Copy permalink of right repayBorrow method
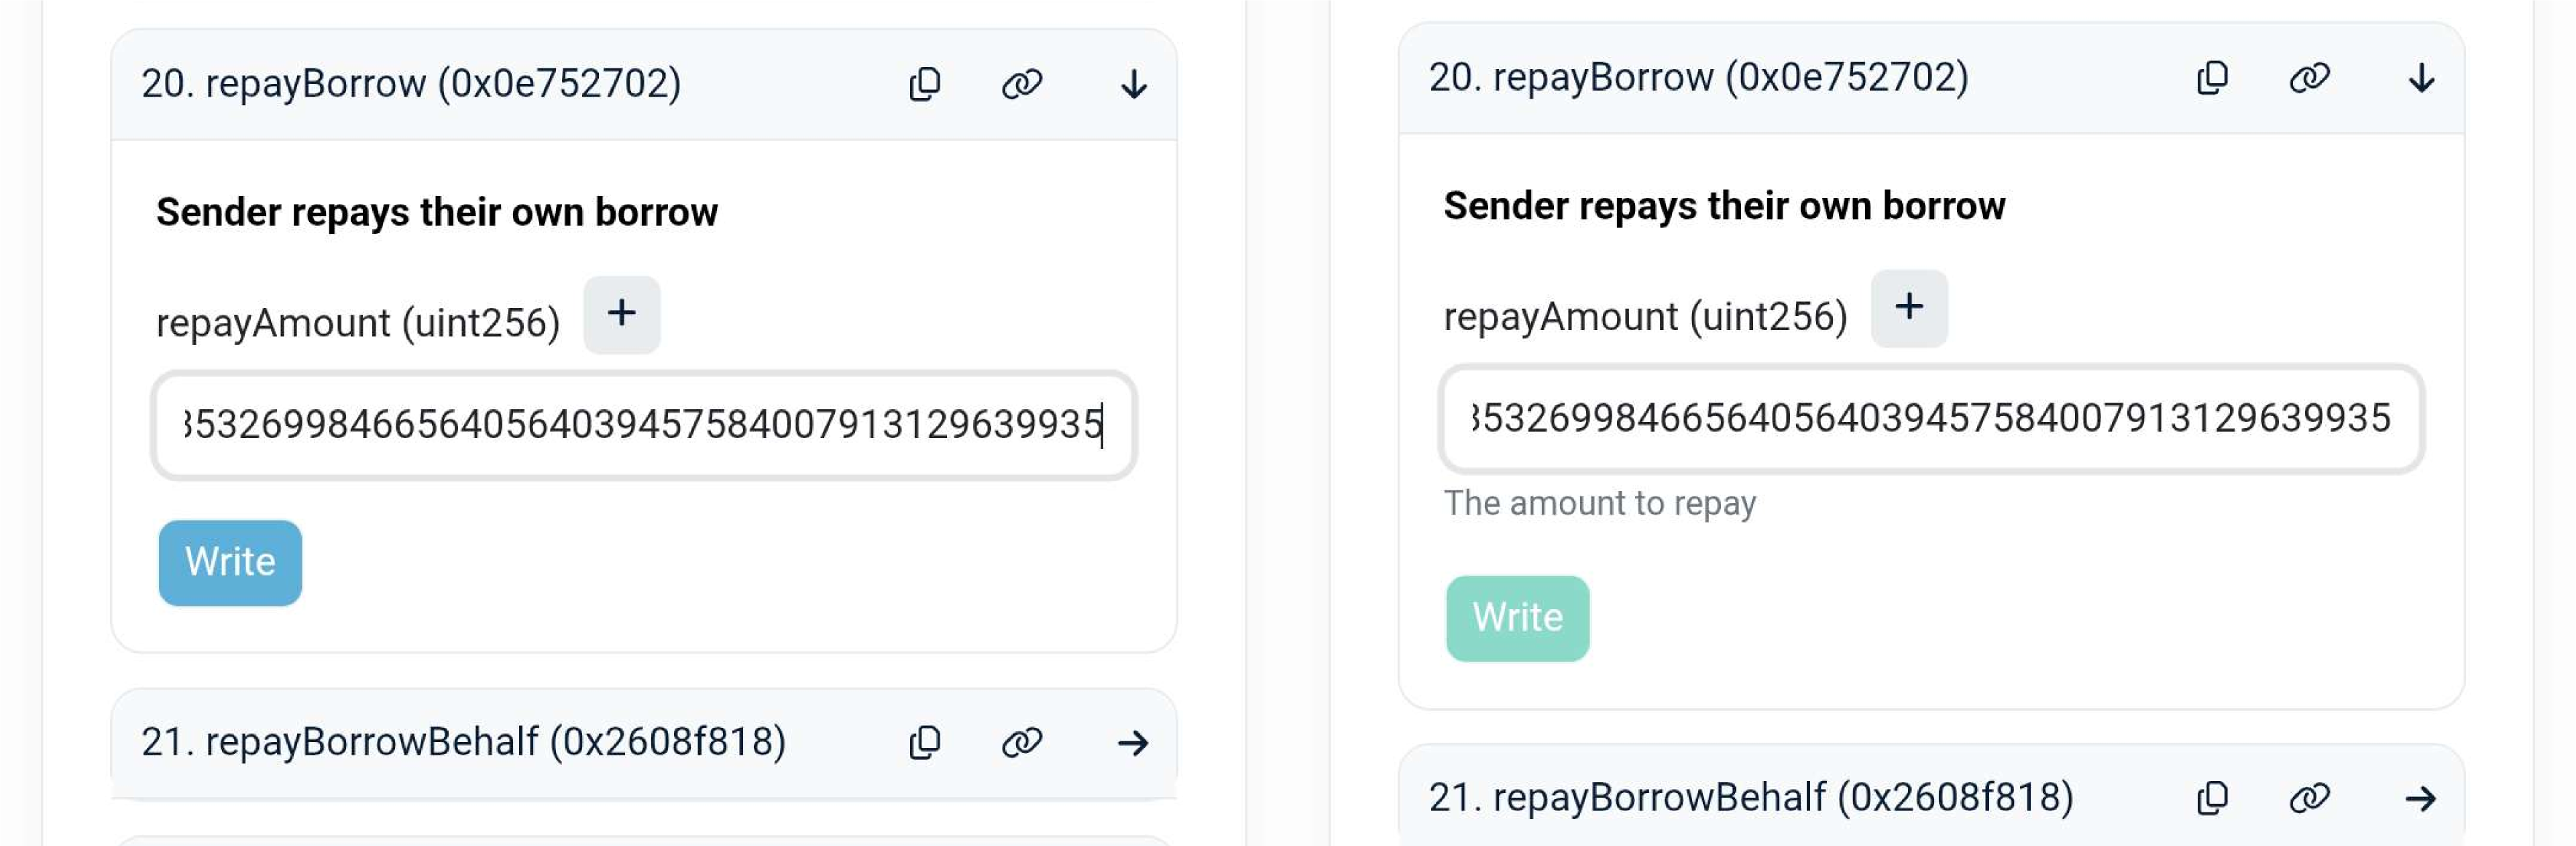2576x846 pixels. pos(2309,78)
